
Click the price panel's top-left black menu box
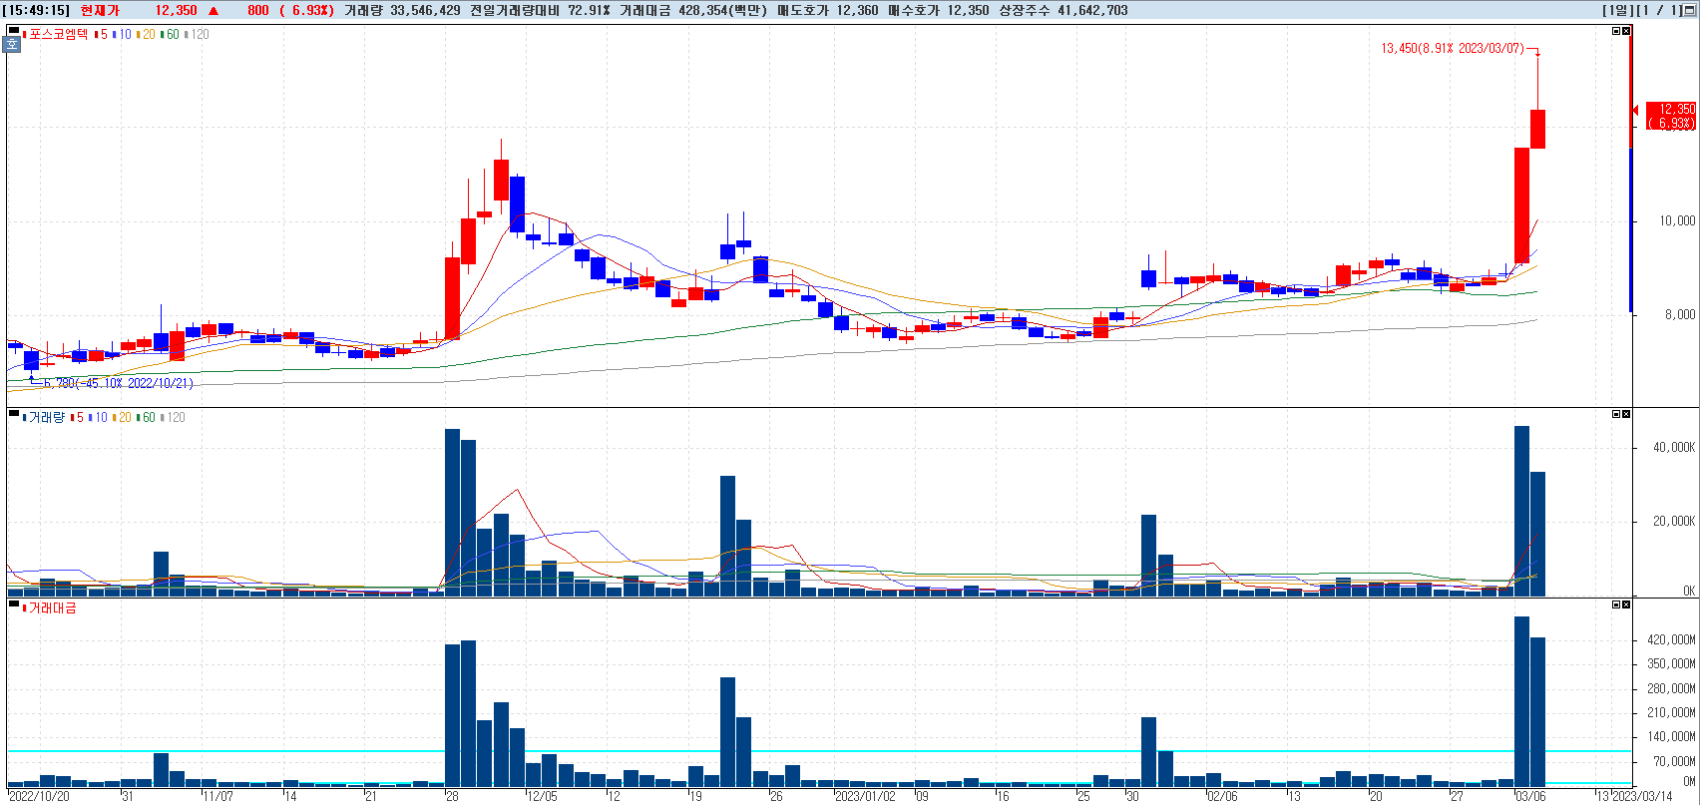coord(13,31)
